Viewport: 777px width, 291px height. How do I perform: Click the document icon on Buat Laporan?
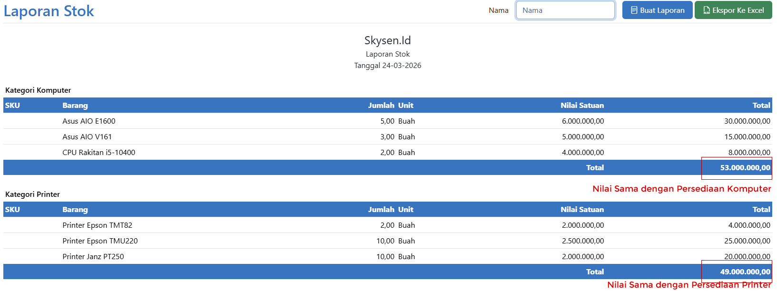pyautogui.click(x=634, y=10)
